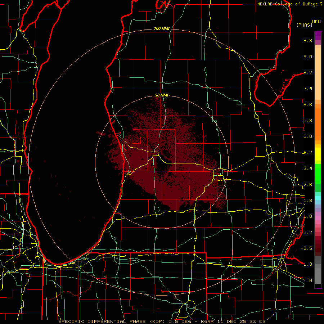Click the NEXLAB-College of DuPage credit text
This screenshot has width=324, height=324.
288,4
